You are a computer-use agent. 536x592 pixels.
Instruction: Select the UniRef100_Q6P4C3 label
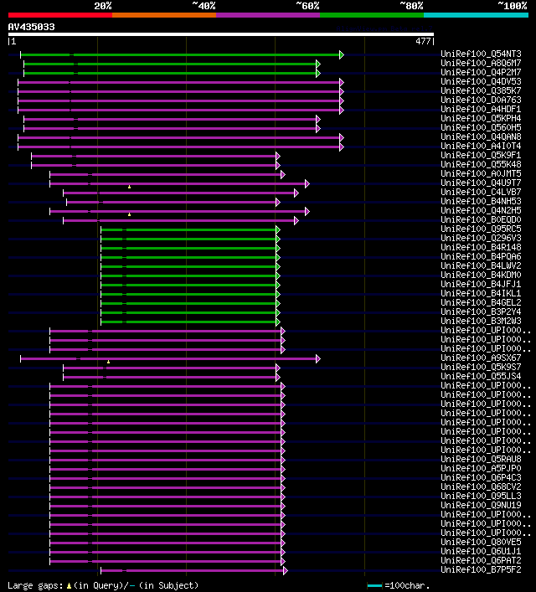point(481,477)
